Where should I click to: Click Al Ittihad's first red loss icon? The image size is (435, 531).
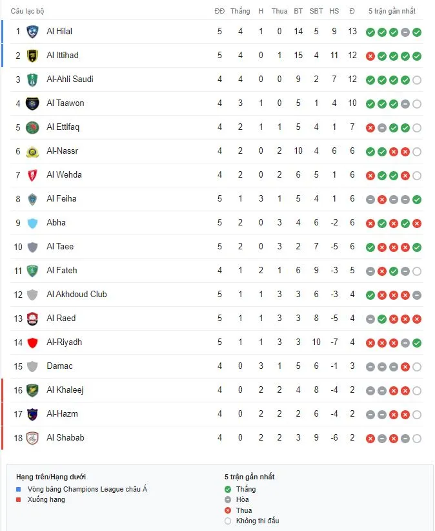pyautogui.click(x=370, y=56)
